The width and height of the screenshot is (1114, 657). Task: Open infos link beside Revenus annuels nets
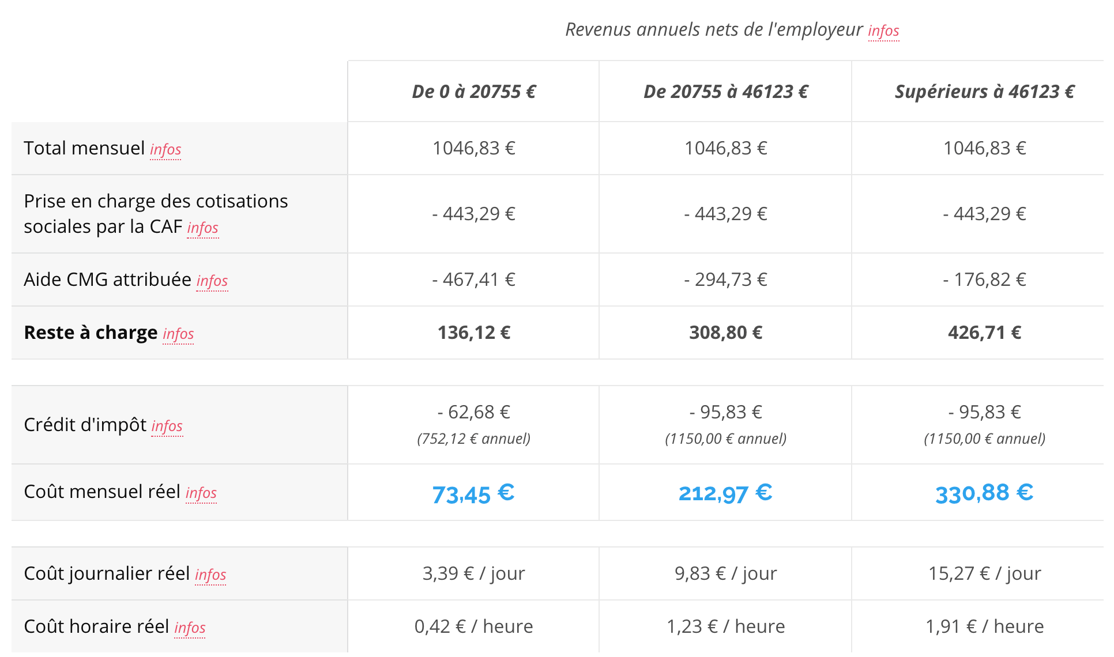point(883,31)
